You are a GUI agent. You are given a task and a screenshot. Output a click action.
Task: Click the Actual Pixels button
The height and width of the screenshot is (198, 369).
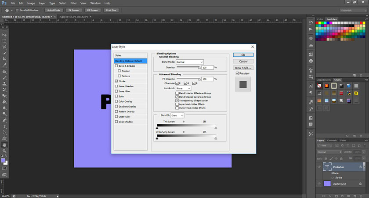coord(54,10)
